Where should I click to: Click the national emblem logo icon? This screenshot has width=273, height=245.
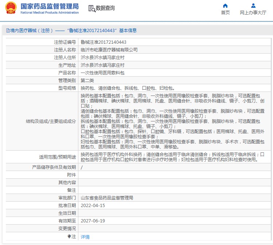click(11, 8)
